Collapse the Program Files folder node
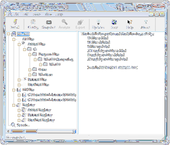 pos(29,54)
